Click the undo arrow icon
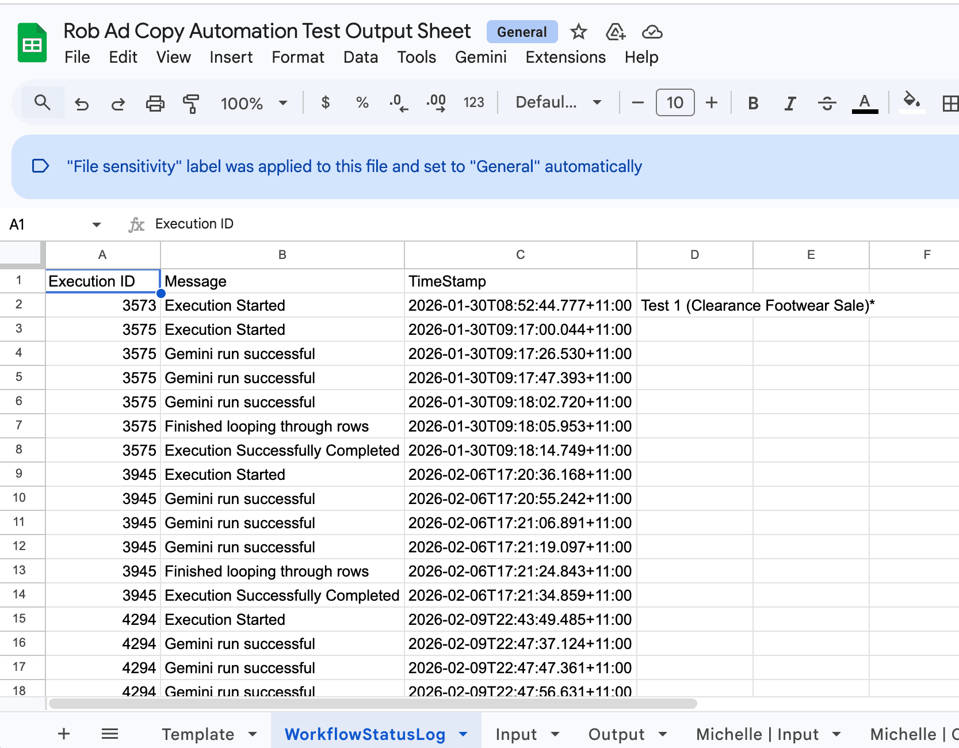Image resolution: width=959 pixels, height=748 pixels. click(82, 104)
